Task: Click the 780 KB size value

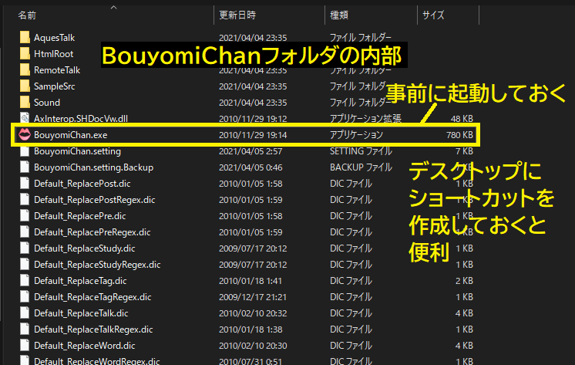Action: coord(459,135)
